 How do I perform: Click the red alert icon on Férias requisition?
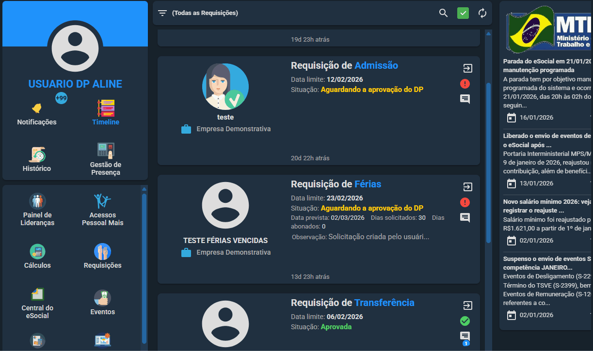point(465,202)
